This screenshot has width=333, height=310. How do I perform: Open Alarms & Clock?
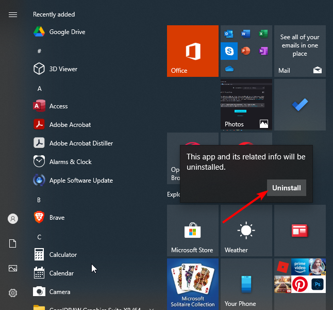pos(62,161)
